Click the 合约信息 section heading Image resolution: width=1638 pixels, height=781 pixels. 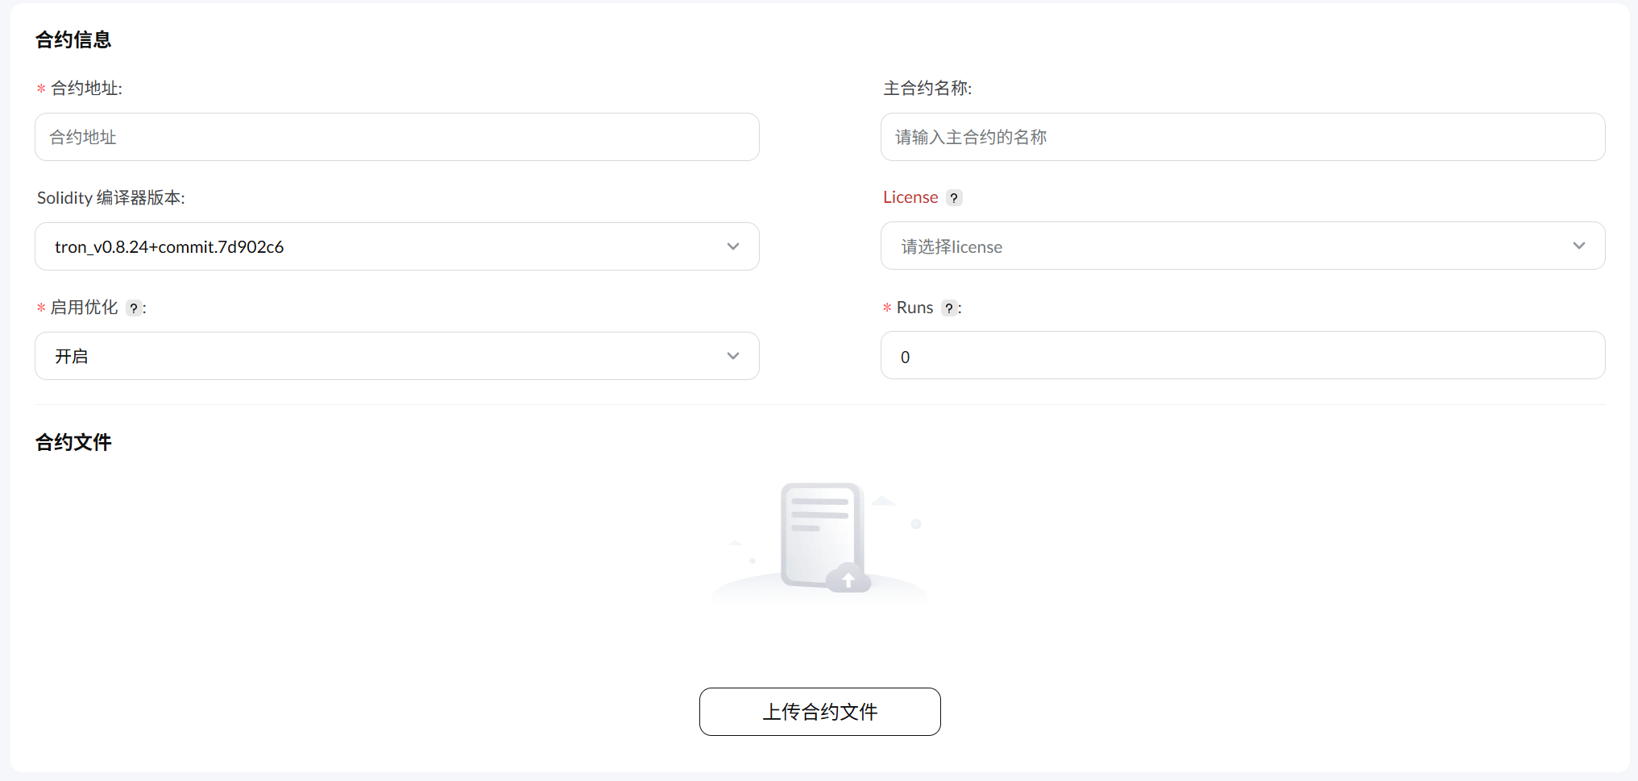coord(73,39)
